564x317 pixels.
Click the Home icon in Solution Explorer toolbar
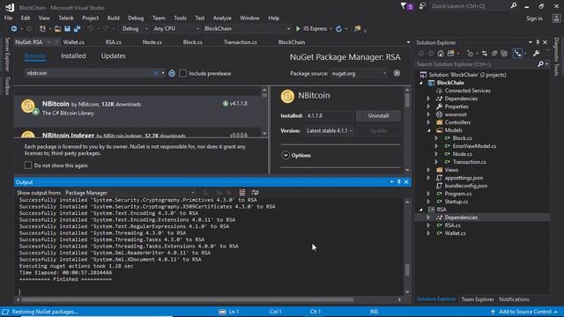pos(441,54)
